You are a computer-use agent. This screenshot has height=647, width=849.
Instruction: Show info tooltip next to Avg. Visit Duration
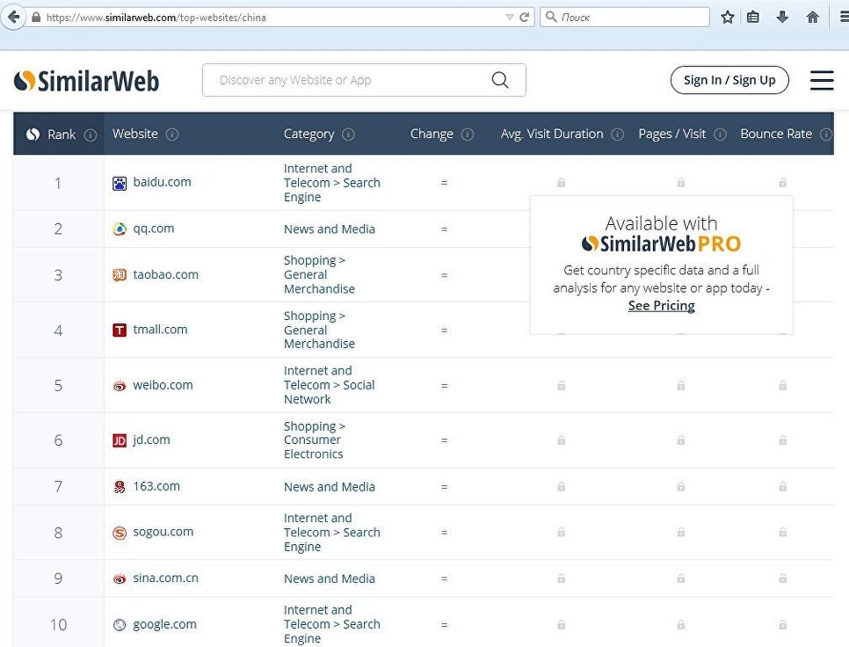(x=617, y=134)
